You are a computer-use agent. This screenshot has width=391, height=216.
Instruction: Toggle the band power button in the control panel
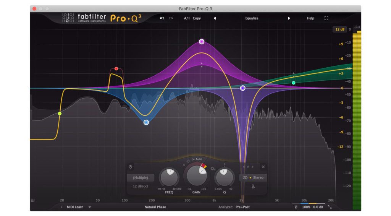click(131, 167)
